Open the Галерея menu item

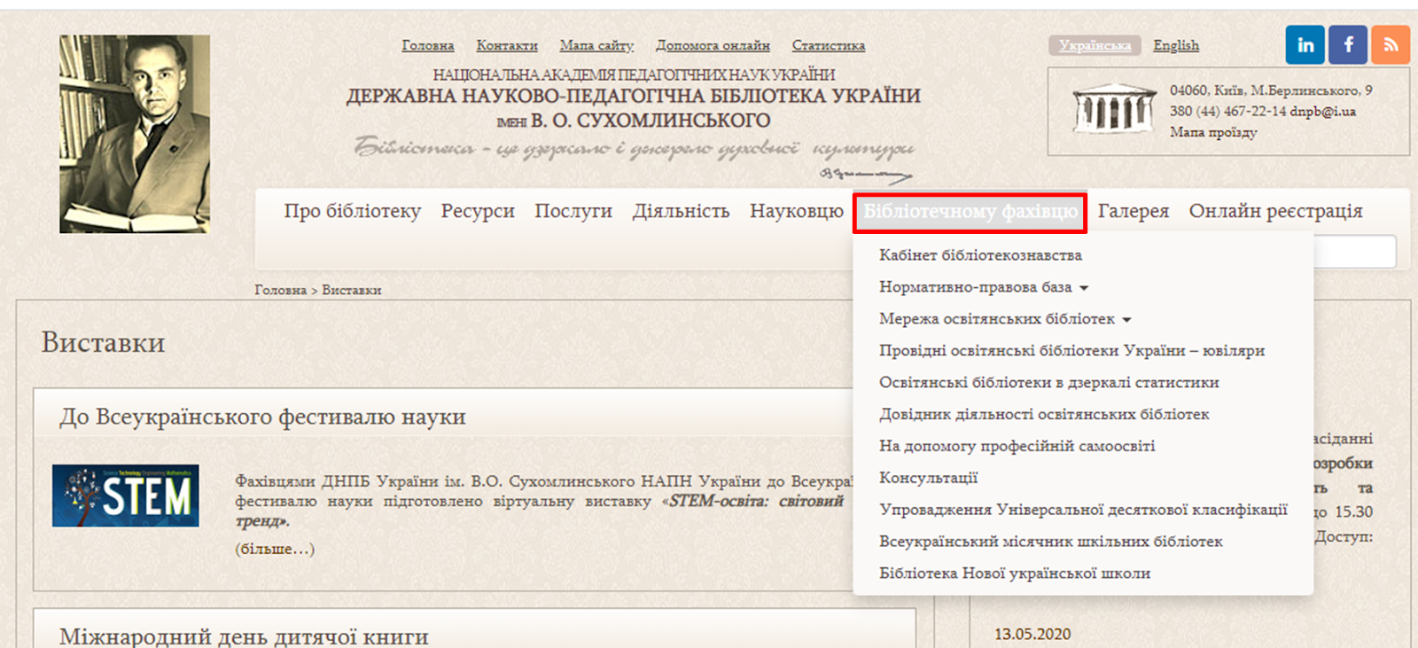pyautogui.click(x=1134, y=211)
